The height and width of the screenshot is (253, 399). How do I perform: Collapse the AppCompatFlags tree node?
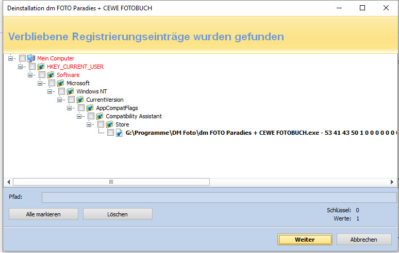point(69,108)
